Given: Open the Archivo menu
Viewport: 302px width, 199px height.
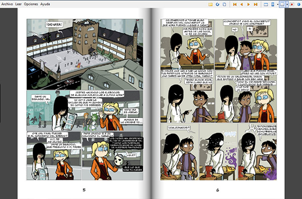Looking at the screenshot, I should [7, 4].
